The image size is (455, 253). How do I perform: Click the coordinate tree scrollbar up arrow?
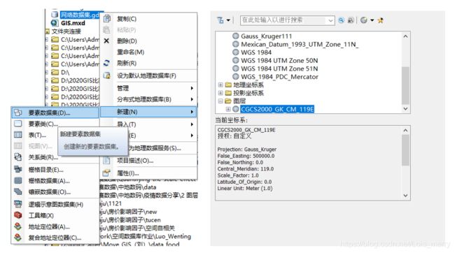coord(405,36)
